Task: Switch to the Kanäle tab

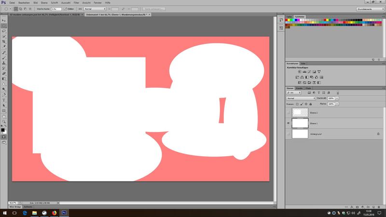Action: 299,88
